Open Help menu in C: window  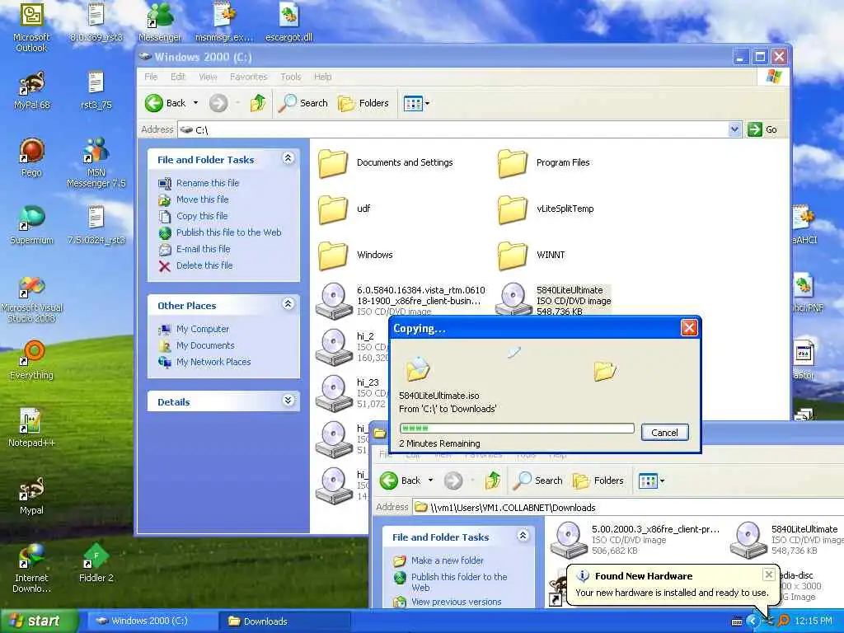pos(322,77)
